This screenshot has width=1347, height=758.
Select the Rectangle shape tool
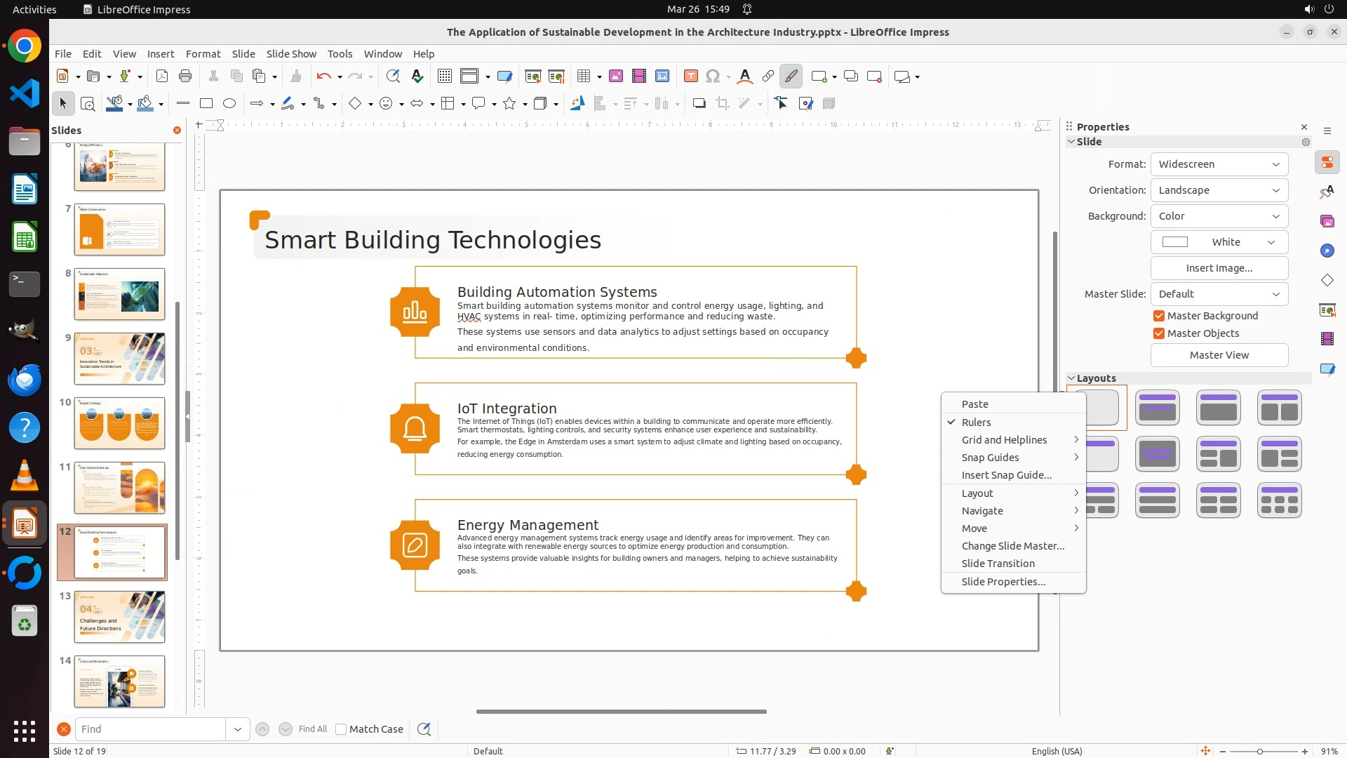click(x=206, y=104)
